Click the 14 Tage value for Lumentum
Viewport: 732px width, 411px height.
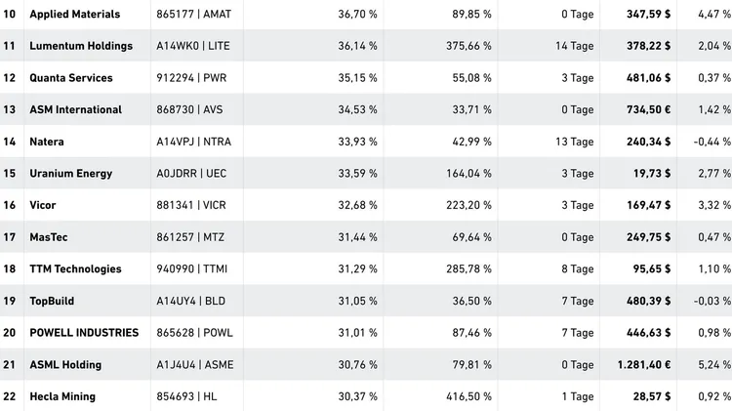coord(574,46)
